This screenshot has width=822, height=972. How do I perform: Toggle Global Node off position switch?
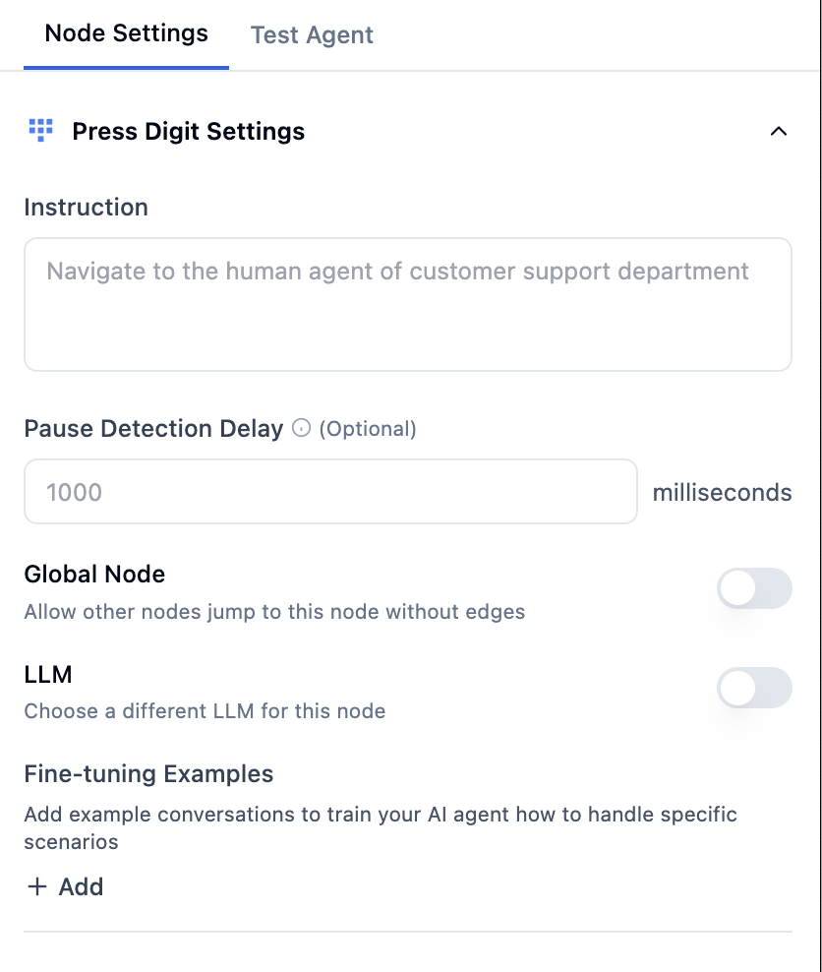tap(754, 587)
